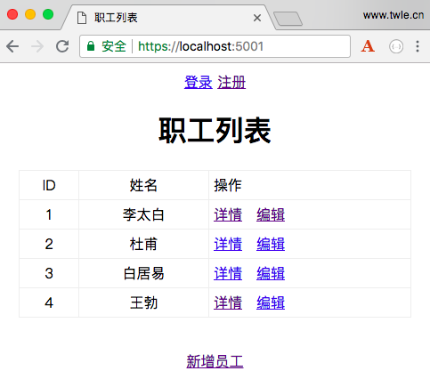Click 编辑 for 杜甫
430x379 pixels.
click(x=271, y=244)
